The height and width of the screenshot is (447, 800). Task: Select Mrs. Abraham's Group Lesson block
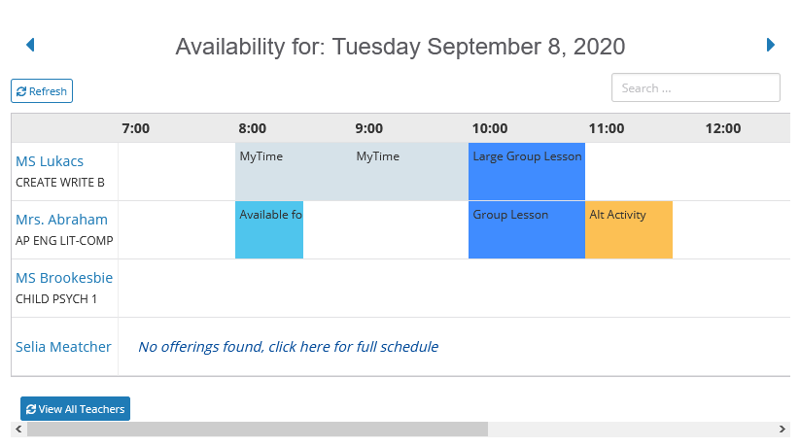click(x=527, y=230)
